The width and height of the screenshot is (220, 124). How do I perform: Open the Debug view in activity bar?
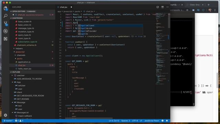tap(5, 31)
